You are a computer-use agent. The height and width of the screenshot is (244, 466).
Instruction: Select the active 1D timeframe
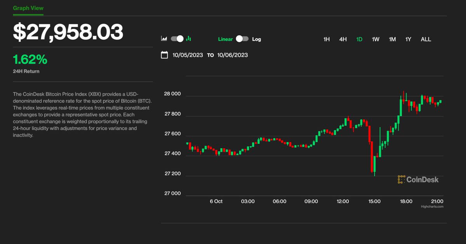[359, 39]
